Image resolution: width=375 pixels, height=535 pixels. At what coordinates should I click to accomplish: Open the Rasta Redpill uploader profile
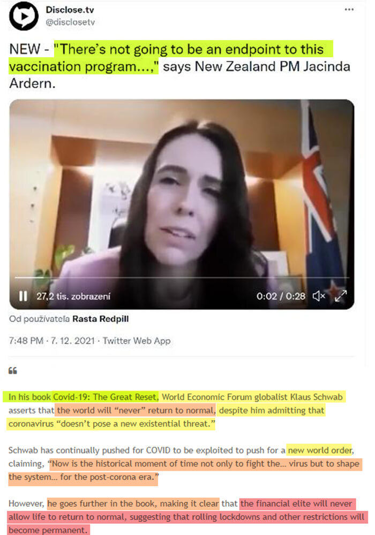coord(100,319)
